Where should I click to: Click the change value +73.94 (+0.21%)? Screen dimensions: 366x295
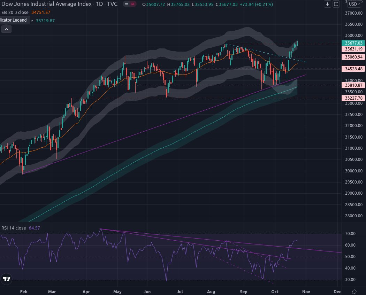coord(256,4)
